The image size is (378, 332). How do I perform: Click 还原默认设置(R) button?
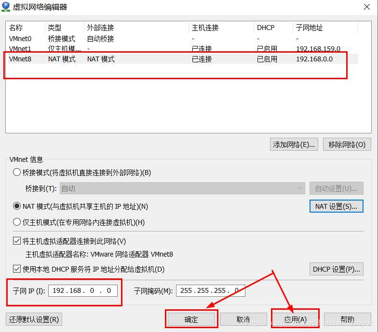click(34, 319)
